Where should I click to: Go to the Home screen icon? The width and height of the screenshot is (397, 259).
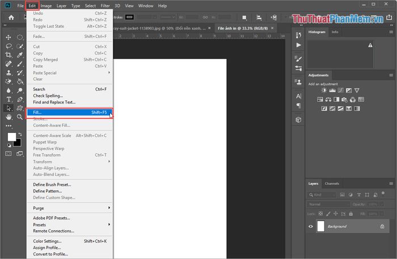pyautogui.click(x=11, y=18)
